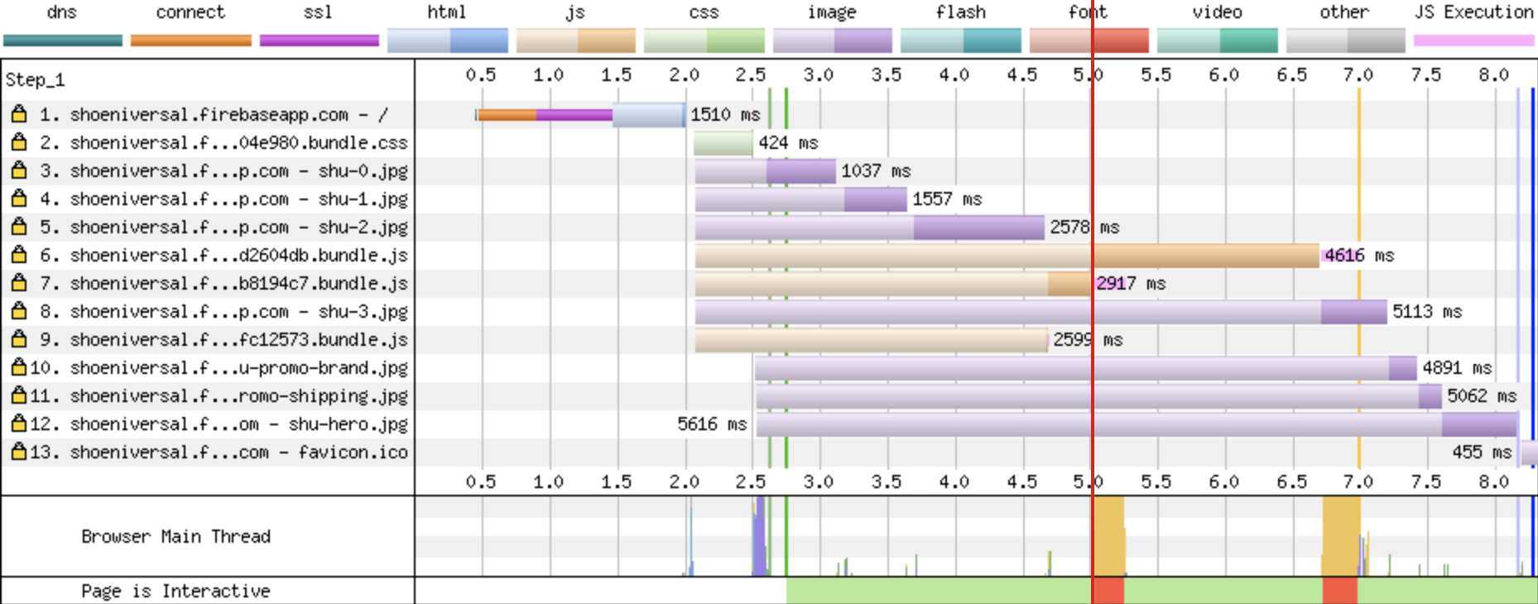
Task: Click the lock icon for shu-hero.jpg
Action: pos(18,424)
